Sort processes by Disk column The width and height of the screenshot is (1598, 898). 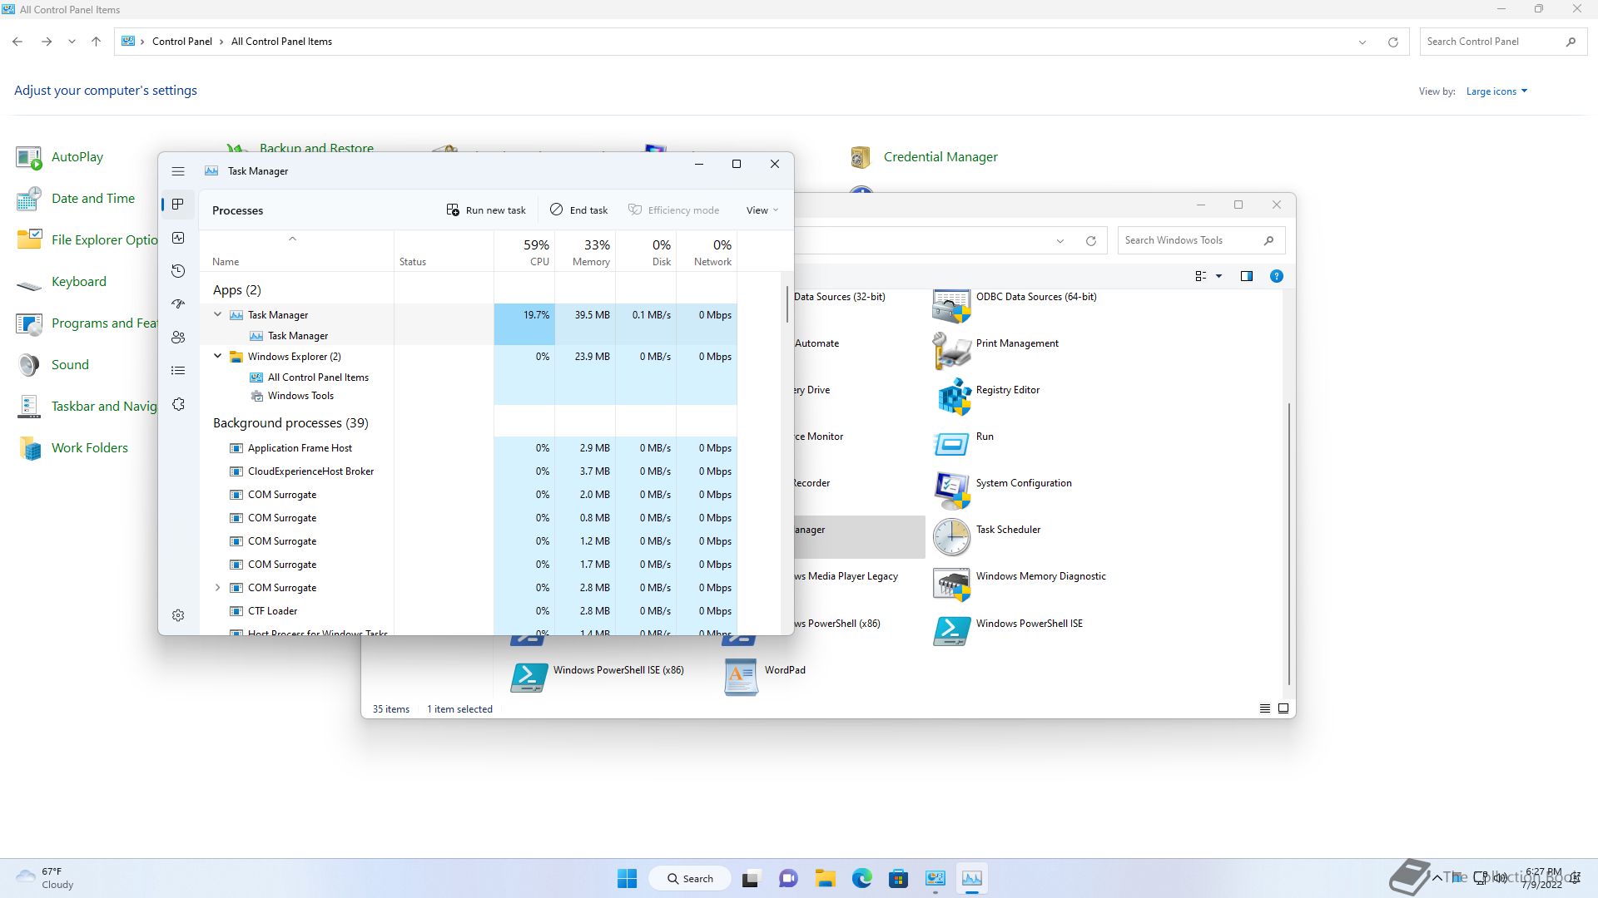(x=646, y=251)
